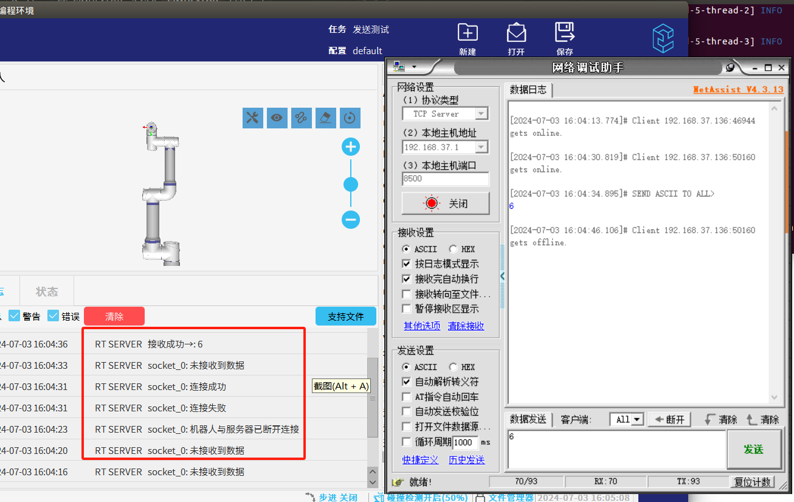
Task: Click the green 发送 send button
Action: click(x=754, y=449)
